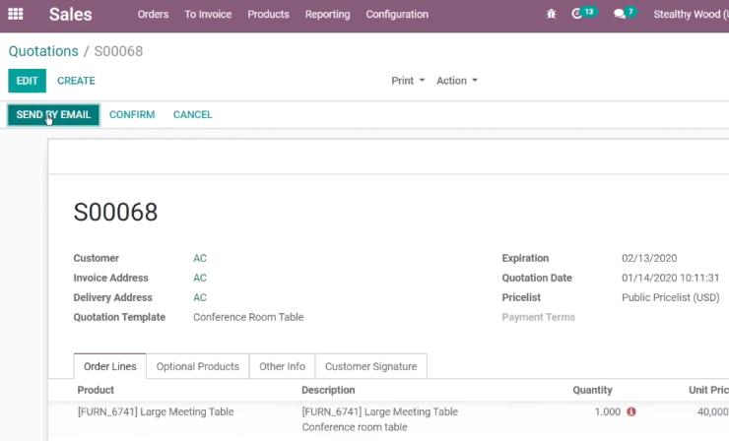The height and width of the screenshot is (441, 729).
Task: Click the CREATE button
Action: coord(76,81)
